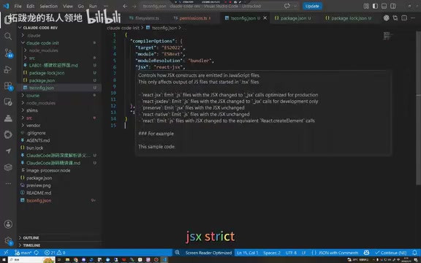Open more editor actions ellipsis

pyautogui.click(x=413, y=18)
